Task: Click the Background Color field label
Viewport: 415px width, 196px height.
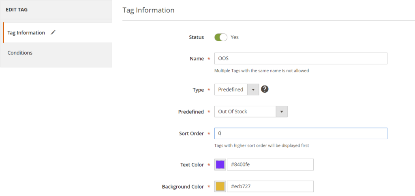Action: (x=183, y=187)
